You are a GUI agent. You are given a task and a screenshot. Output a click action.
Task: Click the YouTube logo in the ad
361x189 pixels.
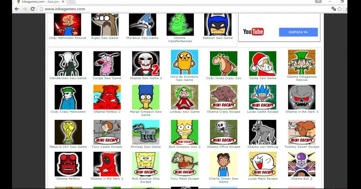(253, 32)
